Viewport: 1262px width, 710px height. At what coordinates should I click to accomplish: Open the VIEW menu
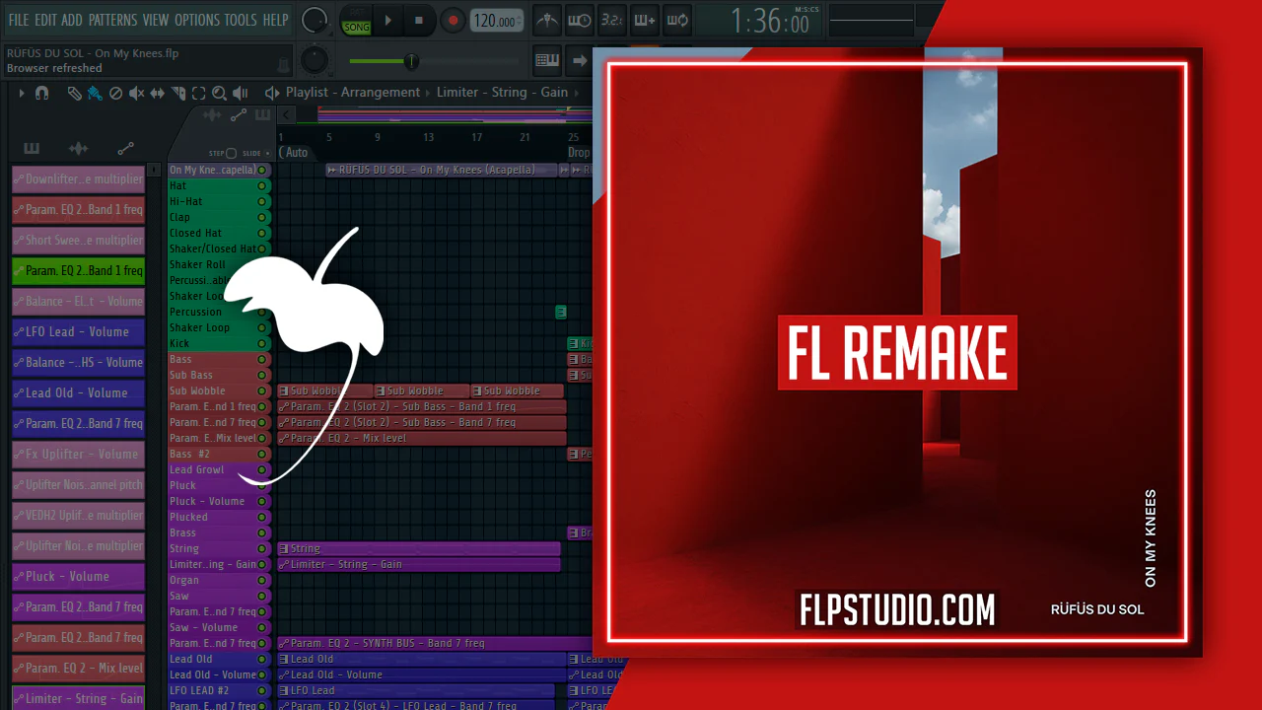click(156, 20)
